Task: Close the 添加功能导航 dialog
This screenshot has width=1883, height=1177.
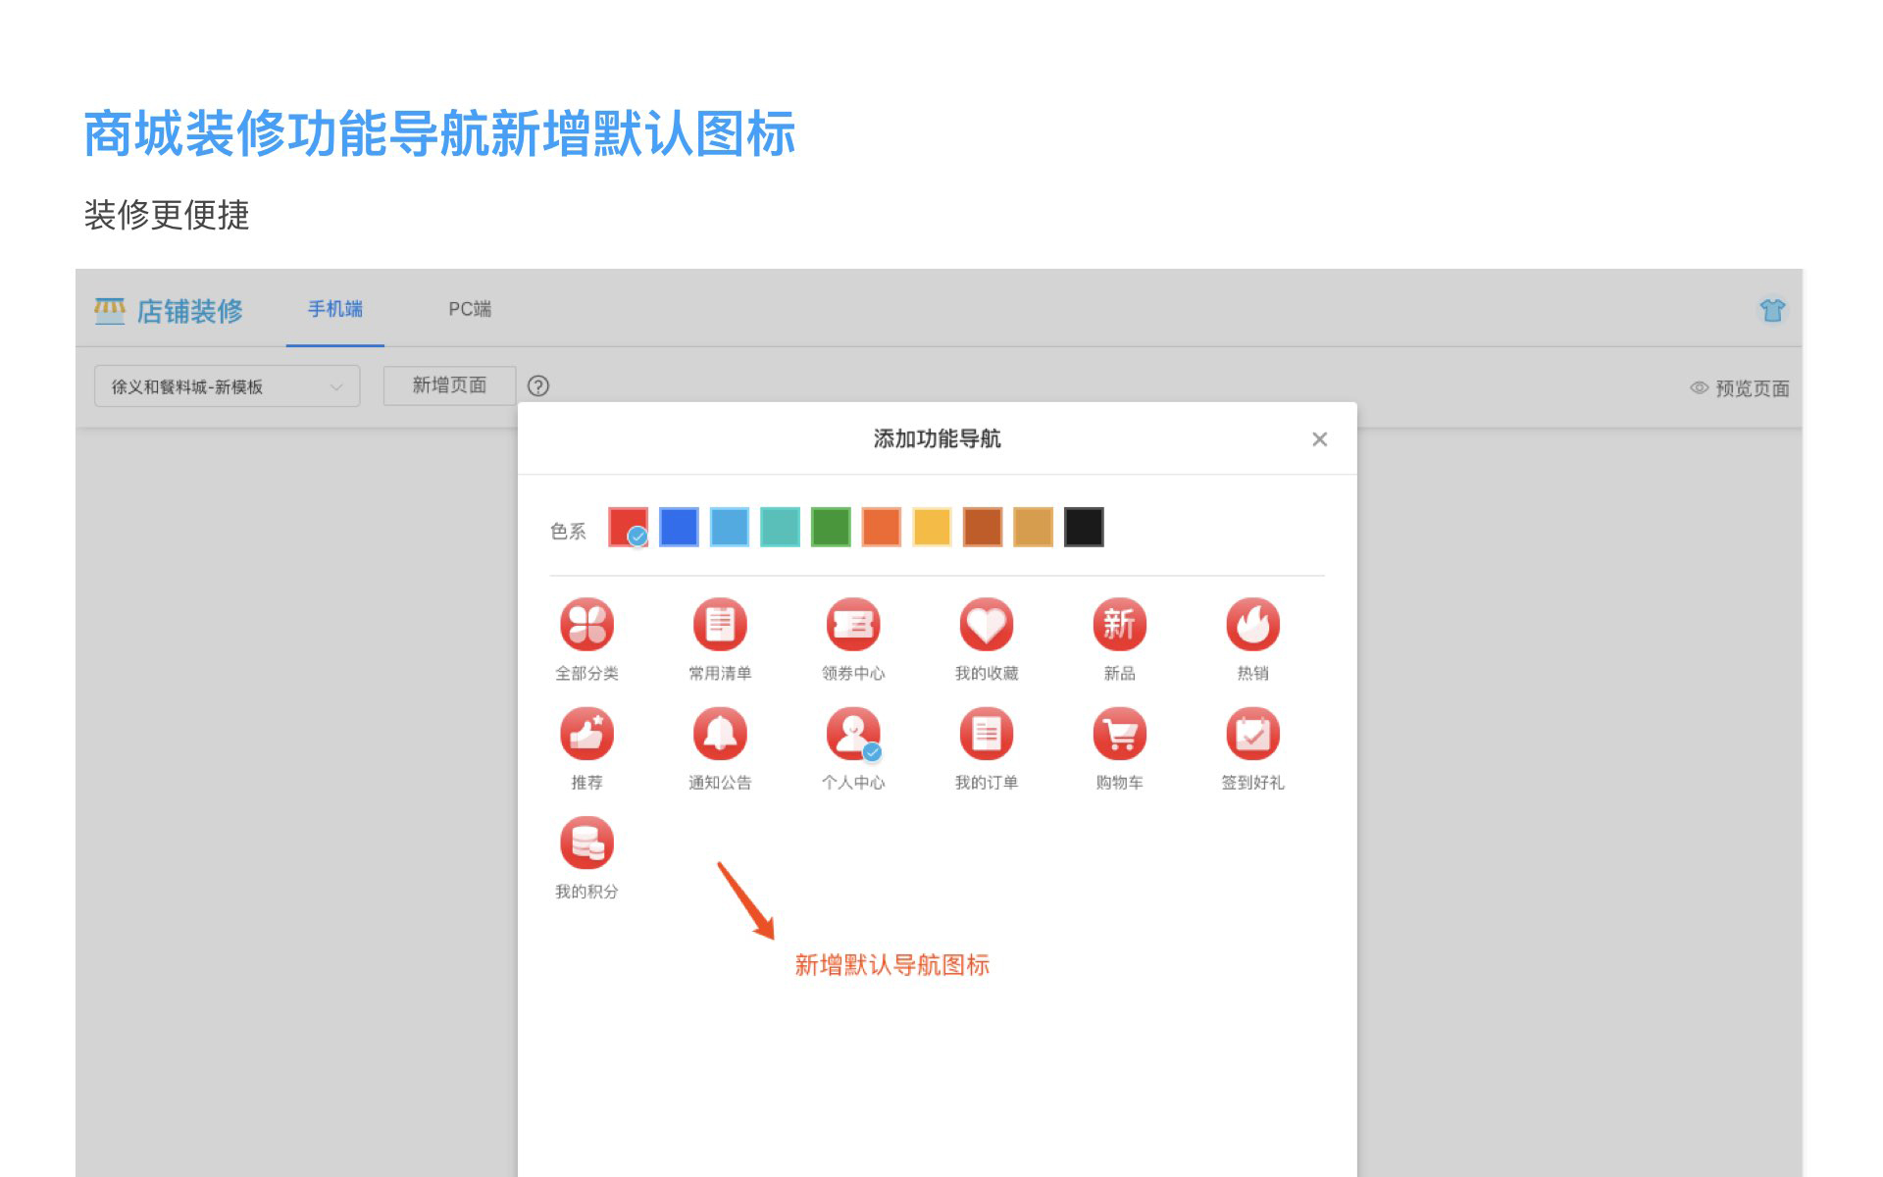Action: 1319,439
